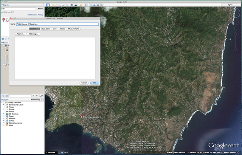The height and width of the screenshot is (155, 242).
Task: Click the zoom slider on the map
Action: click(x=235, y=41)
